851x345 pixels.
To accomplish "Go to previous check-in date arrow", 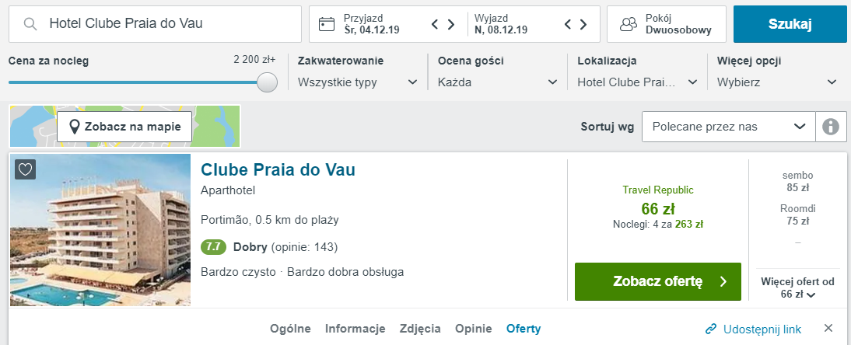I will [x=436, y=24].
